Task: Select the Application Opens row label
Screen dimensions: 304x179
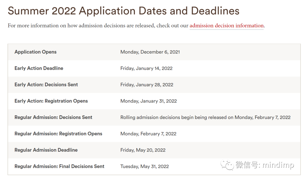Action: pos(35,52)
